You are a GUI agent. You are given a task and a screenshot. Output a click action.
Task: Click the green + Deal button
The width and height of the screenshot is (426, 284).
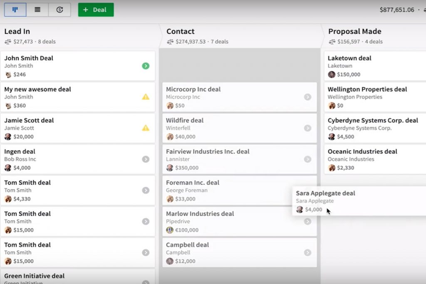96,10
